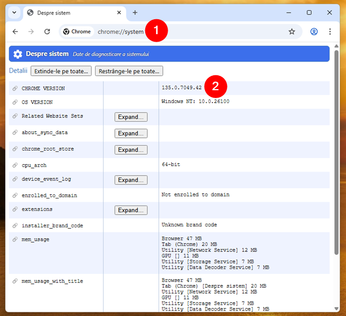Expand the Related Website Sets row
This screenshot has width=346, height=316.
coord(131,117)
